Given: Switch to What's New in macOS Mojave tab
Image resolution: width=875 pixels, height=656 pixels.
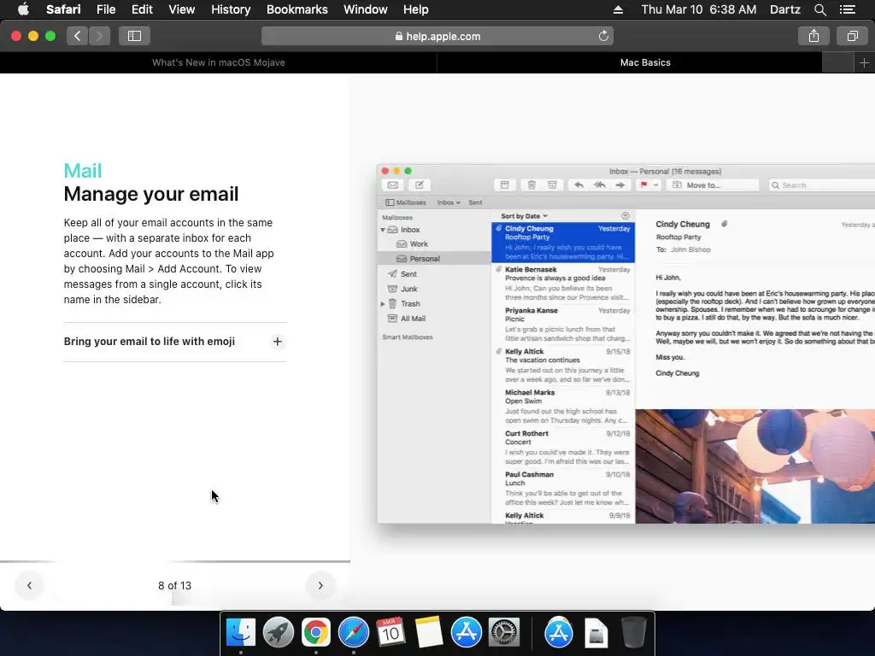Looking at the screenshot, I should tap(218, 62).
